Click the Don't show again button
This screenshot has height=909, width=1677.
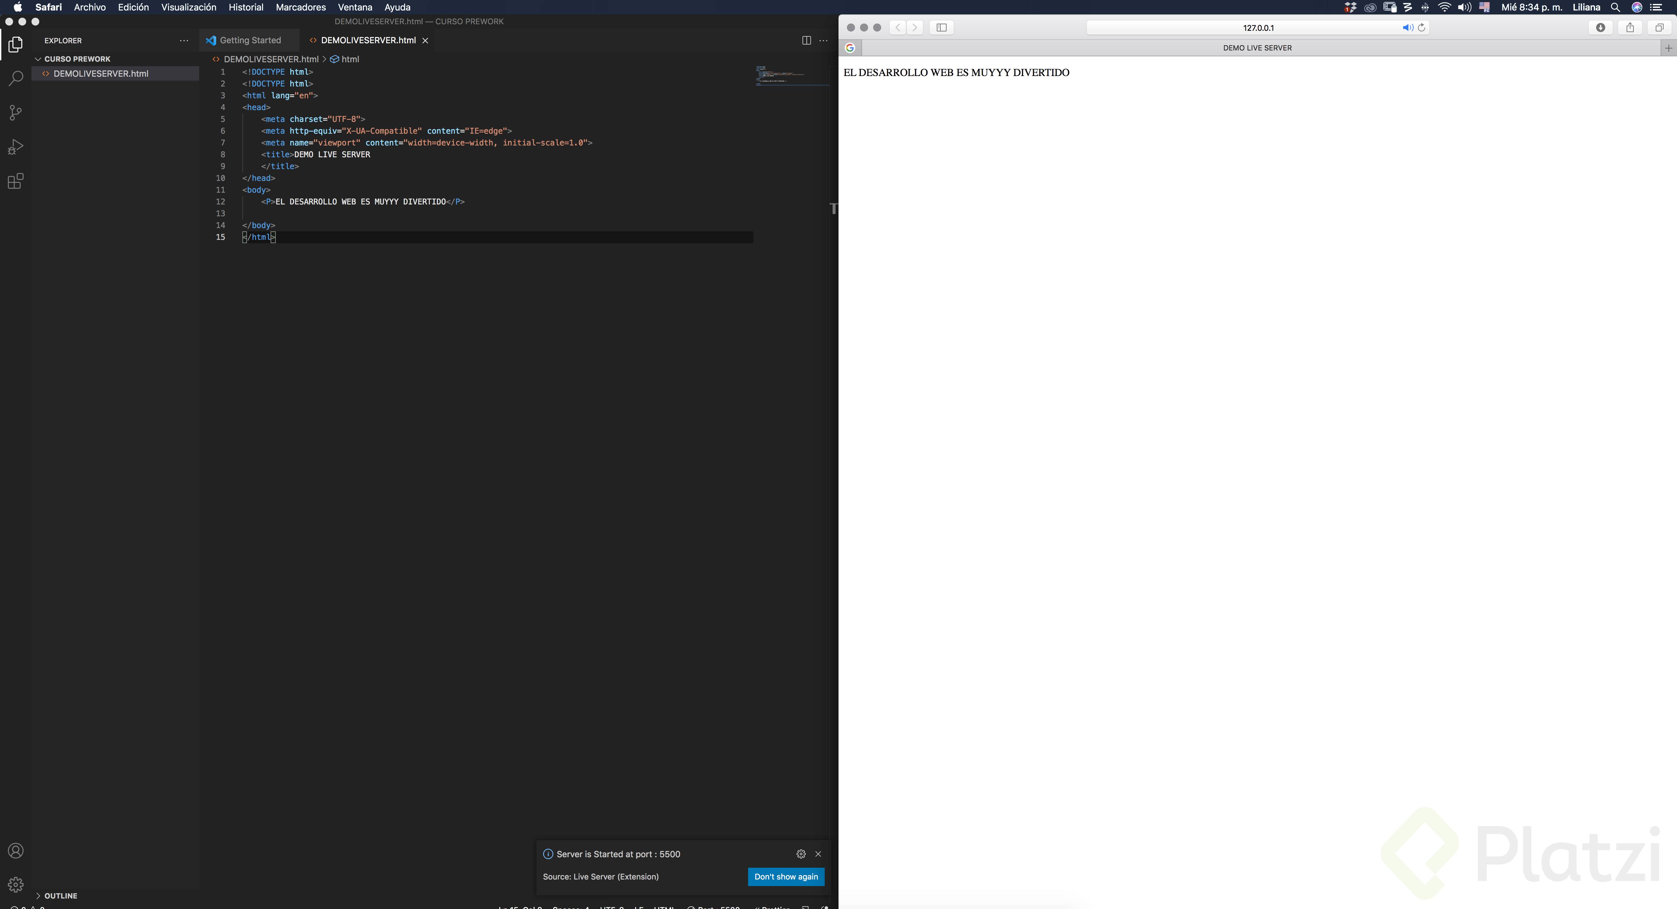[786, 877]
